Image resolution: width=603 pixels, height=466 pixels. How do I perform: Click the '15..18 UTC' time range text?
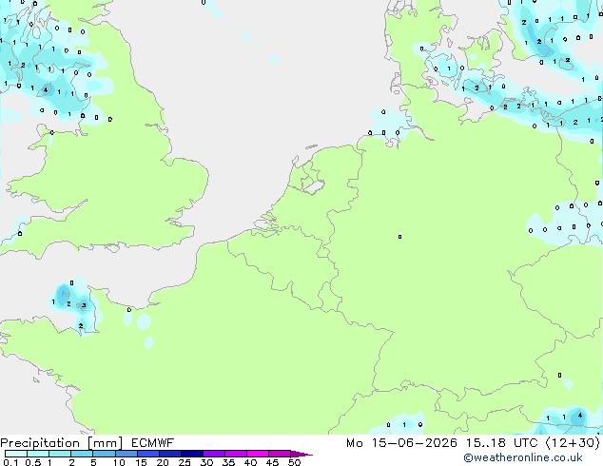click(x=502, y=443)
